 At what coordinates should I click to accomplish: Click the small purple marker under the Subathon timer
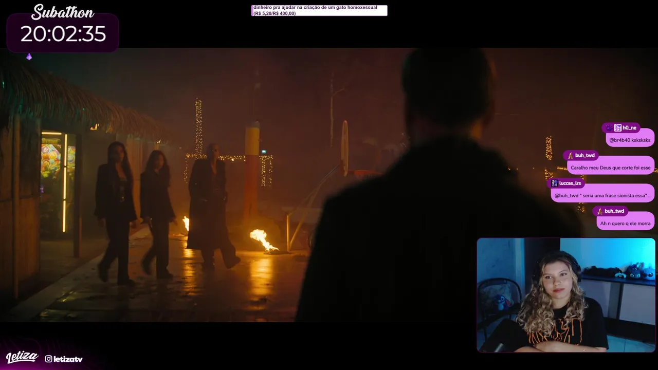point(29,57)
